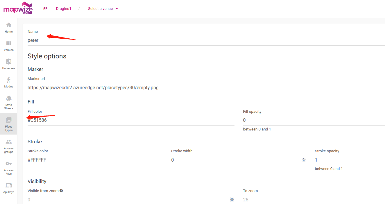
Task: Open Style Sheets in the sidebar
Action: tap(9, 103)
